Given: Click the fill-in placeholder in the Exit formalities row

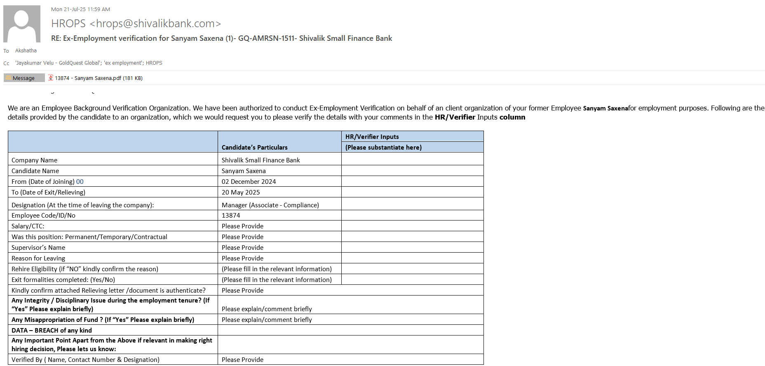Looking at the screenshot, I should pyautogui.click(x=277, y=279).
